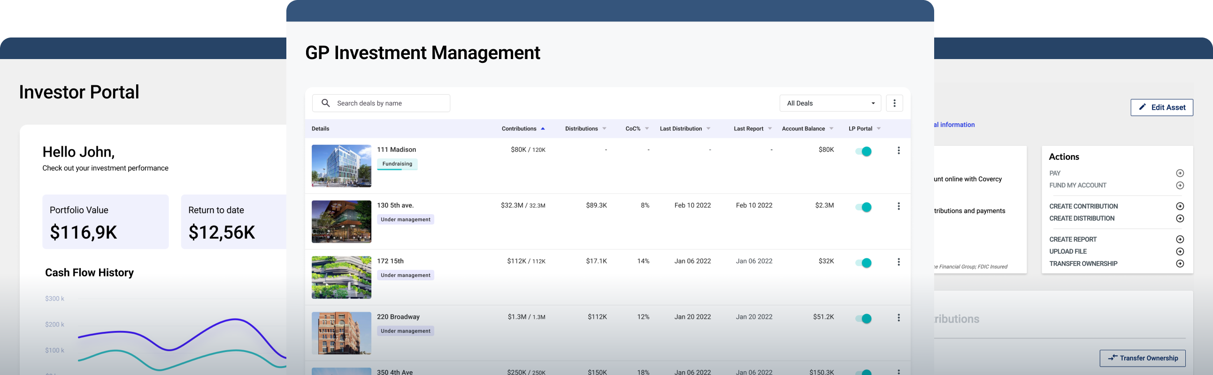Turn off LP Portal for 220 Broadway

tap(864, 319)
